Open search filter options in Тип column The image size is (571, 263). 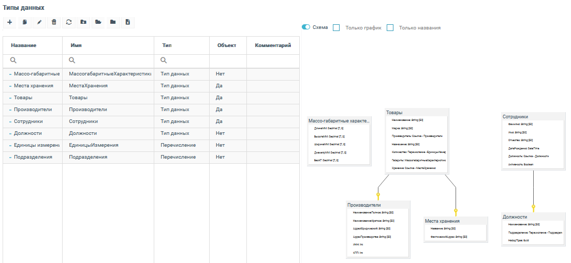point(164,60)
